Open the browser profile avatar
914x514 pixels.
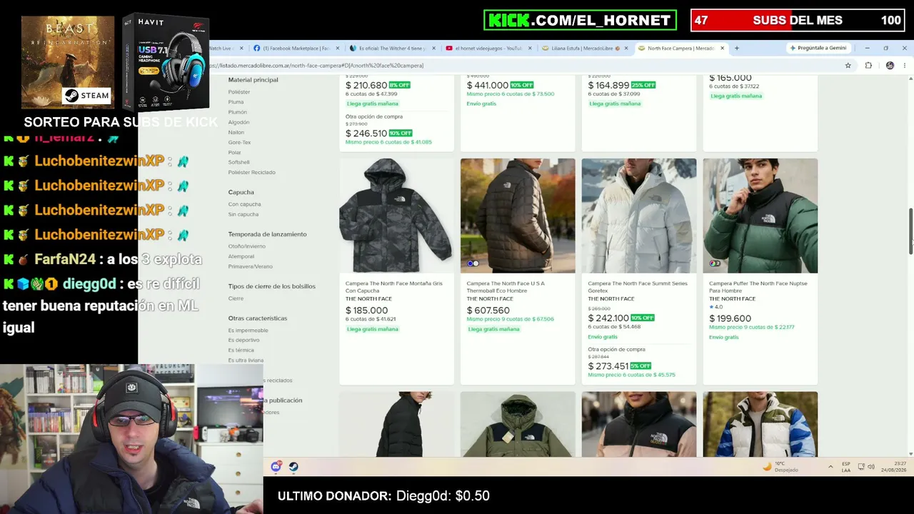point(890,66)
